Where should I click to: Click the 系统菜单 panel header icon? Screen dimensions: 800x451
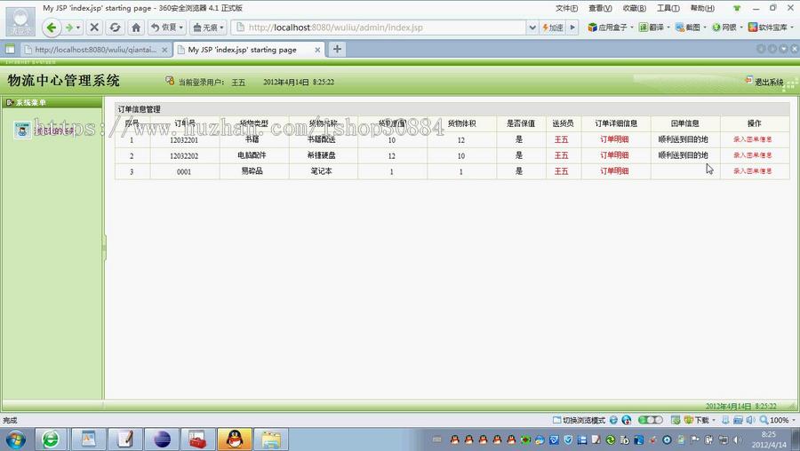(x=9, y=102)
